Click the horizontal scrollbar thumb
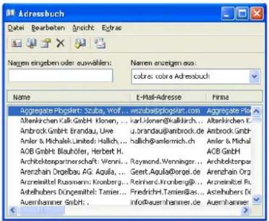The width and height of the screenshot is (269, 221). pos(41,210)
